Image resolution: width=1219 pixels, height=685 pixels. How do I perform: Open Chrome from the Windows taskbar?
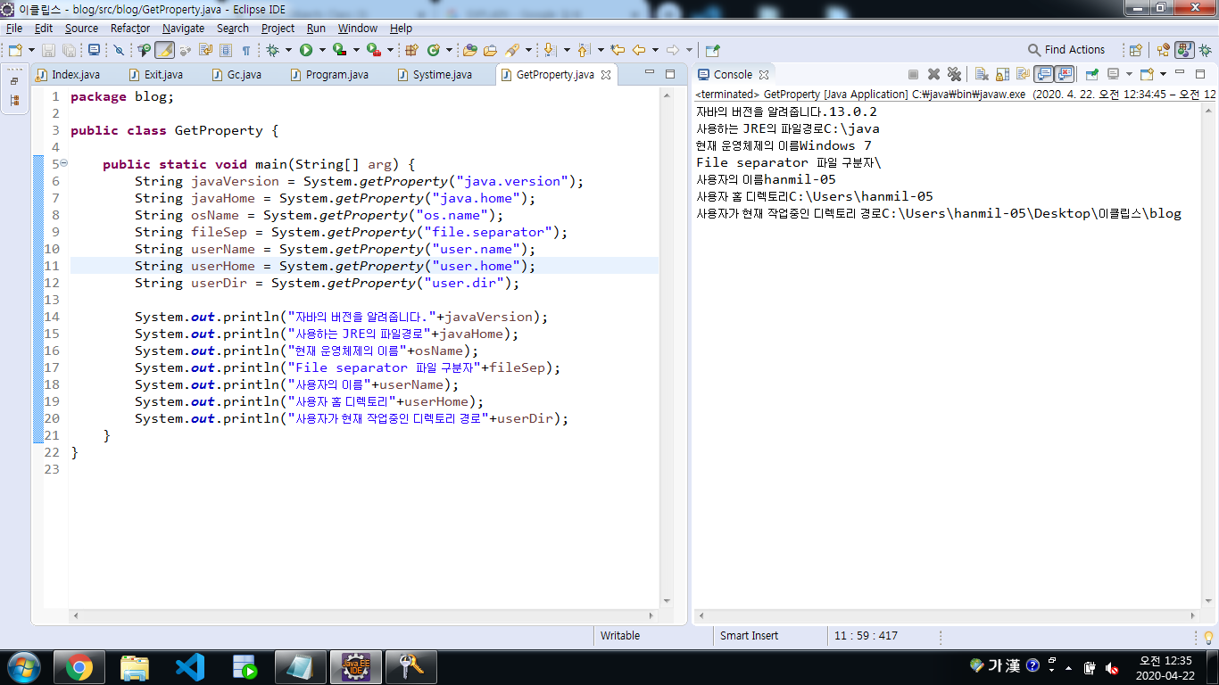[x=79, y=667]
